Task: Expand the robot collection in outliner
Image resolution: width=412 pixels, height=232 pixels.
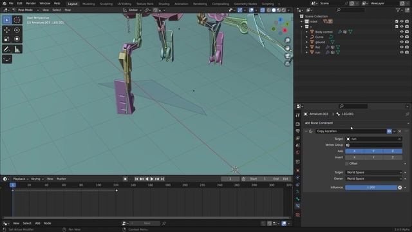Action: click(x=302, y=21)
